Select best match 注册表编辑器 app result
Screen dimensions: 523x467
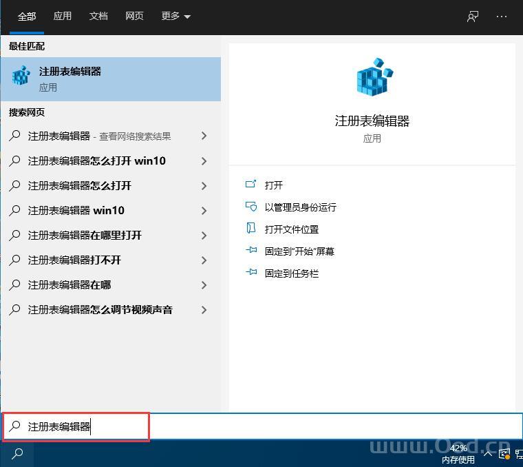[x=110, y=79]
